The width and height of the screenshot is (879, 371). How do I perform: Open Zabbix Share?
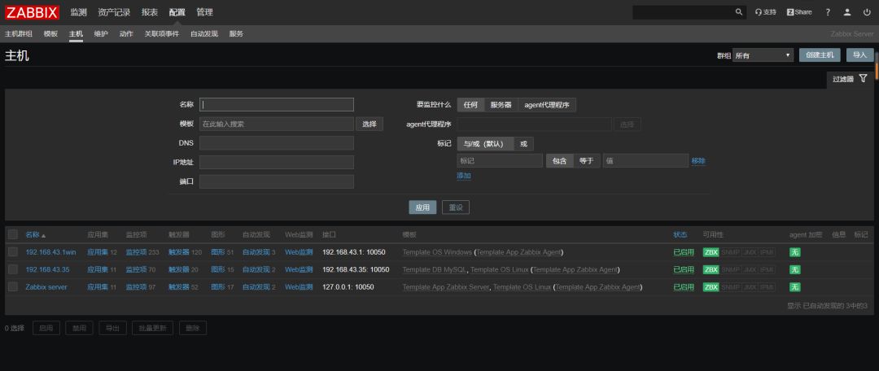coord(799,11)
